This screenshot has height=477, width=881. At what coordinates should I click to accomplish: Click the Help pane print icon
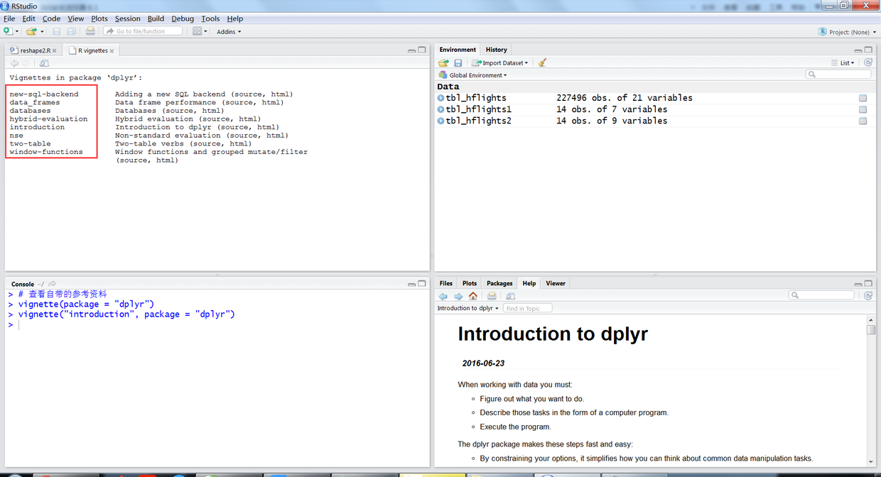492,296
